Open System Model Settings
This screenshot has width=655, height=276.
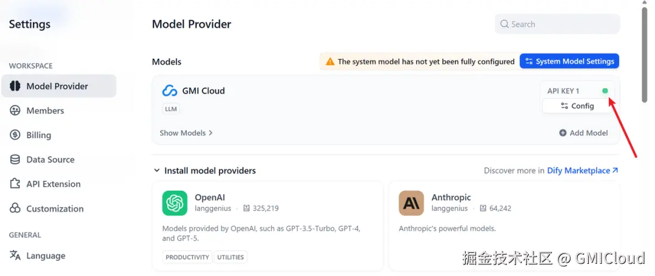pyautogui.click(x=569, y=61)
